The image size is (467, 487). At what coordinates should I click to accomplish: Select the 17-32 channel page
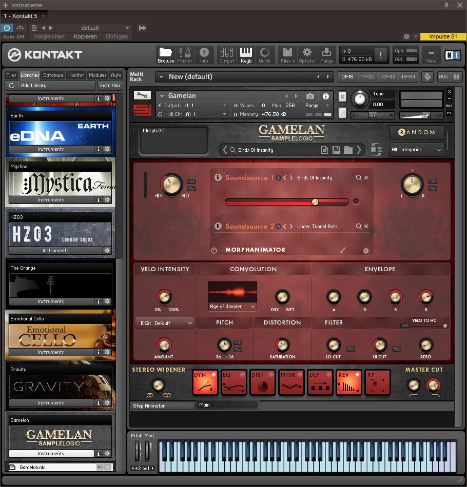click(x=367, y=77)
